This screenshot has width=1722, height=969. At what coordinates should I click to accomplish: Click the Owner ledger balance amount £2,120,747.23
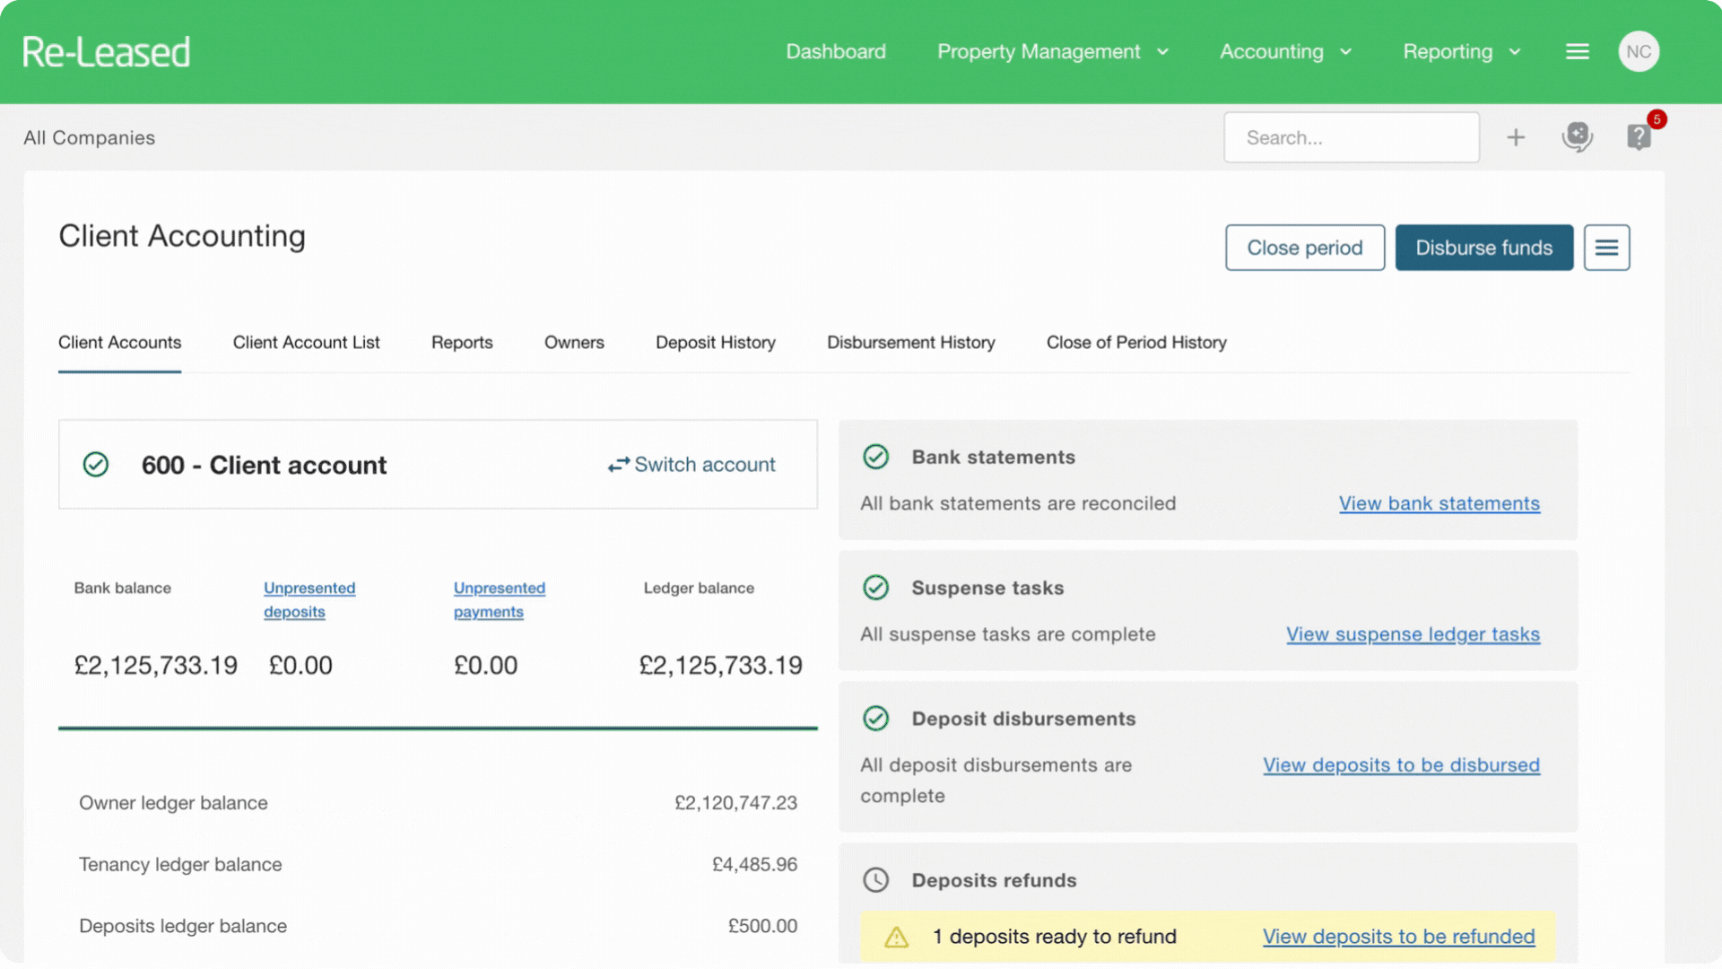pos(735,803)
